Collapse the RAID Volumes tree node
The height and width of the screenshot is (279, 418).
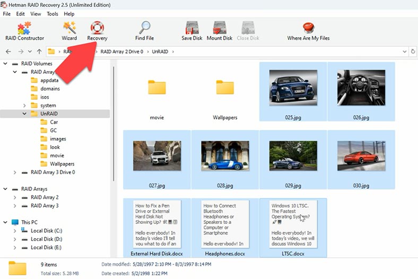(5, 64)
